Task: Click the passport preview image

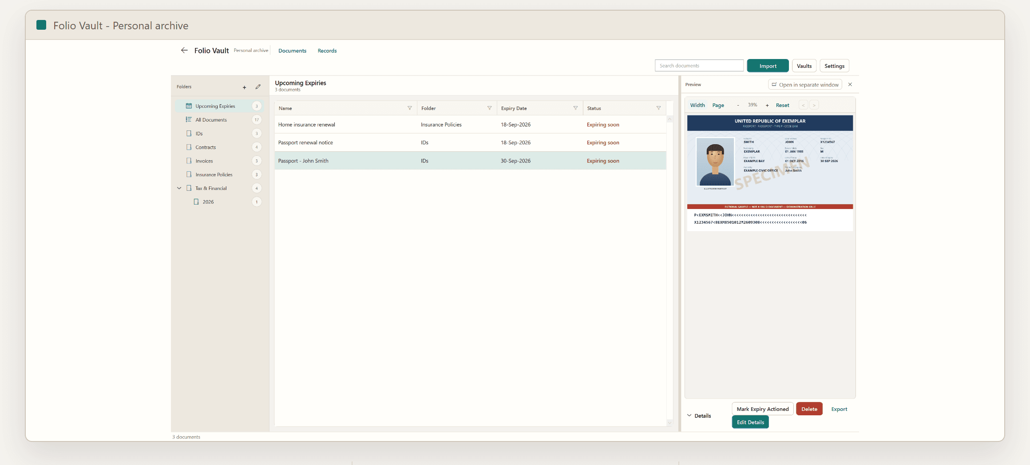Action: click(x=770, y=173)
